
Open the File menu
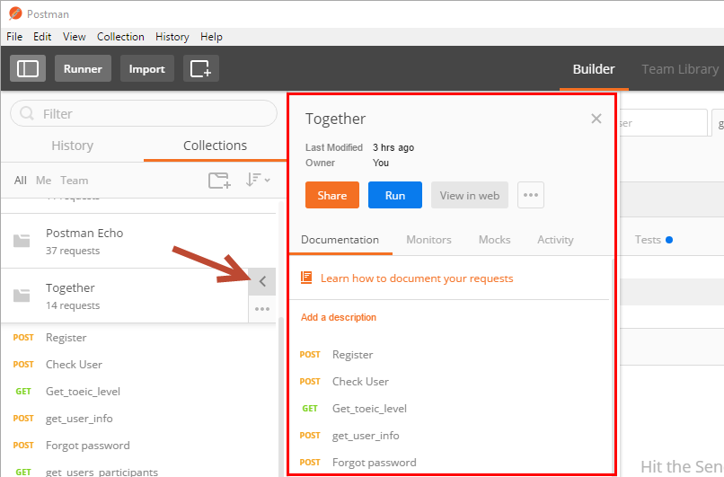coord(14,37)
